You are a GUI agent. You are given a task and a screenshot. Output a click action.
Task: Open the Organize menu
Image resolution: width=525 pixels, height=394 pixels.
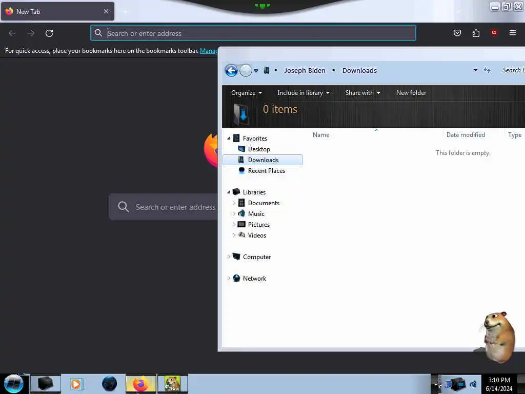click(x=247, y=93)
